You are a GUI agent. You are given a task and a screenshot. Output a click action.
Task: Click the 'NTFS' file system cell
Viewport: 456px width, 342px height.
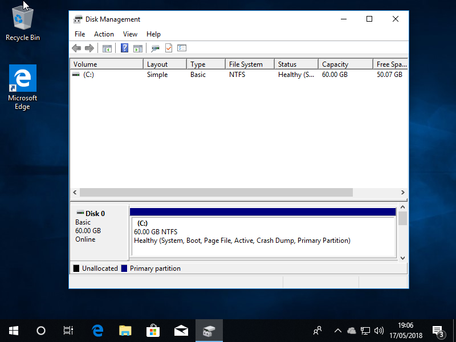click(237, 75)
